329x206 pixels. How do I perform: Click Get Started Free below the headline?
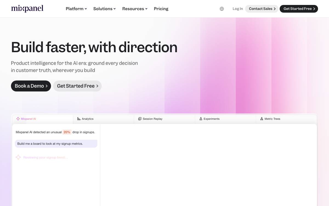point(77,86)
